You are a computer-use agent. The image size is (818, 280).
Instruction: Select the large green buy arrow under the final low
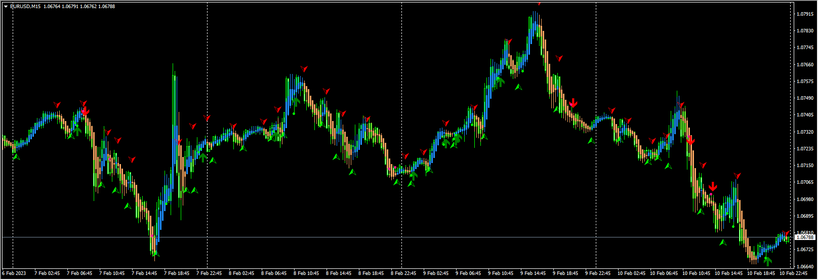(768, 261)
